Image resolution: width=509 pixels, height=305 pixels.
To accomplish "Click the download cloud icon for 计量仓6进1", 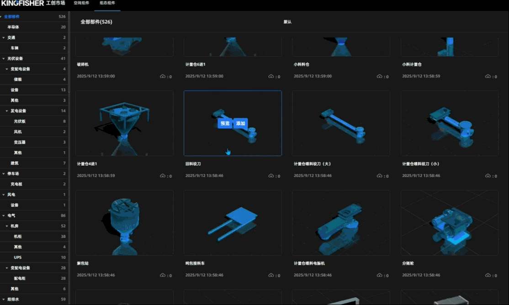I will (271, 76).
